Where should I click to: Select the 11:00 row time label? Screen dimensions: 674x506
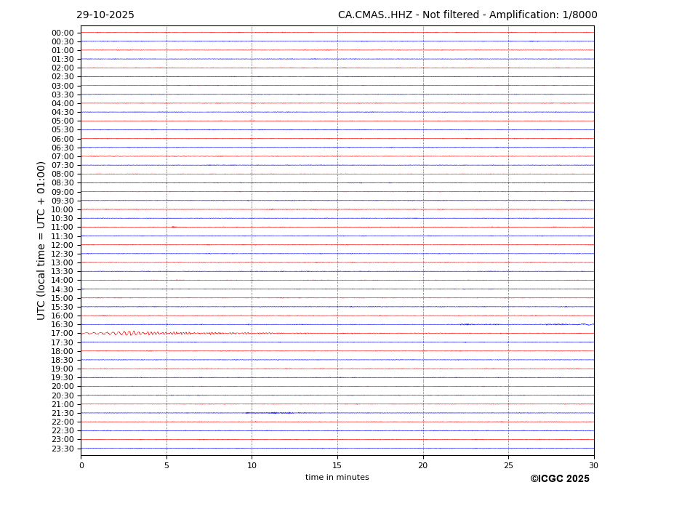63,228
